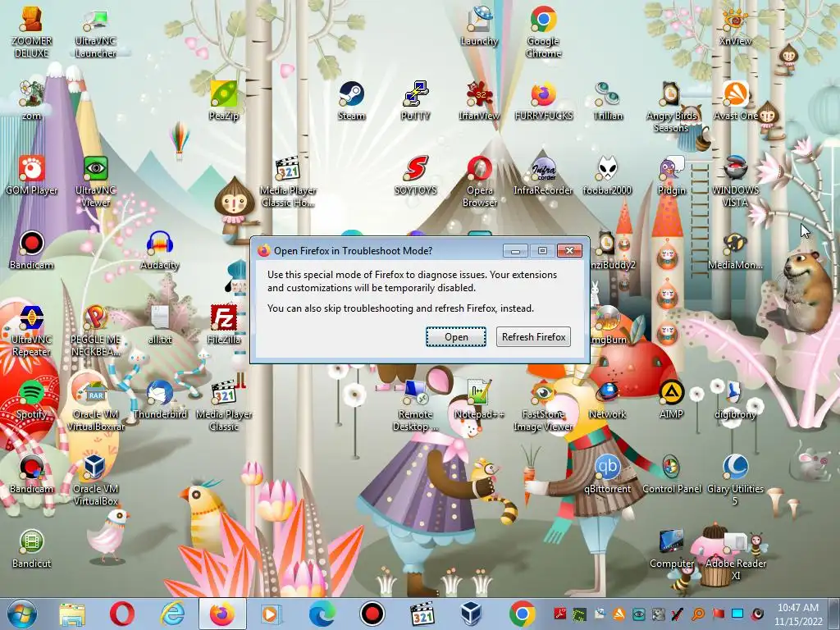Select the FileZilla desktop icon
The image size is (840, 630).
click(x=223, y=323)
